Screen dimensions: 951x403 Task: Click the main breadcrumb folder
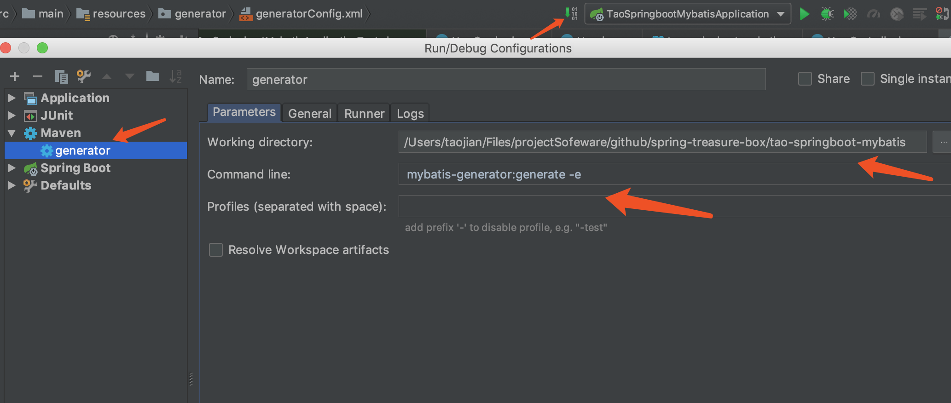(43, 14)
